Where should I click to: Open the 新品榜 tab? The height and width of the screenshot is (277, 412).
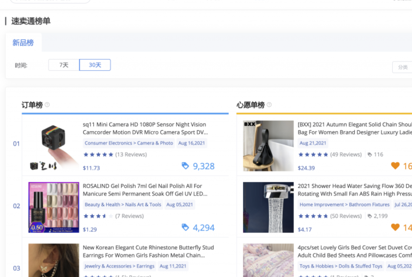click(23, 43)
